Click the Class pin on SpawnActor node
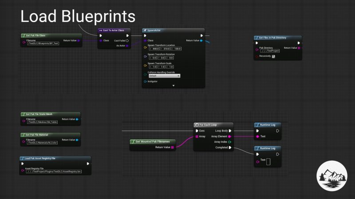Viewport: 355px width, 199px height. pyautogui.click(x=145, y=41)
